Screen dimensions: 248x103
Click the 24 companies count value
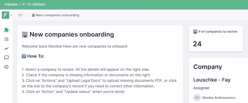[197, 44]
